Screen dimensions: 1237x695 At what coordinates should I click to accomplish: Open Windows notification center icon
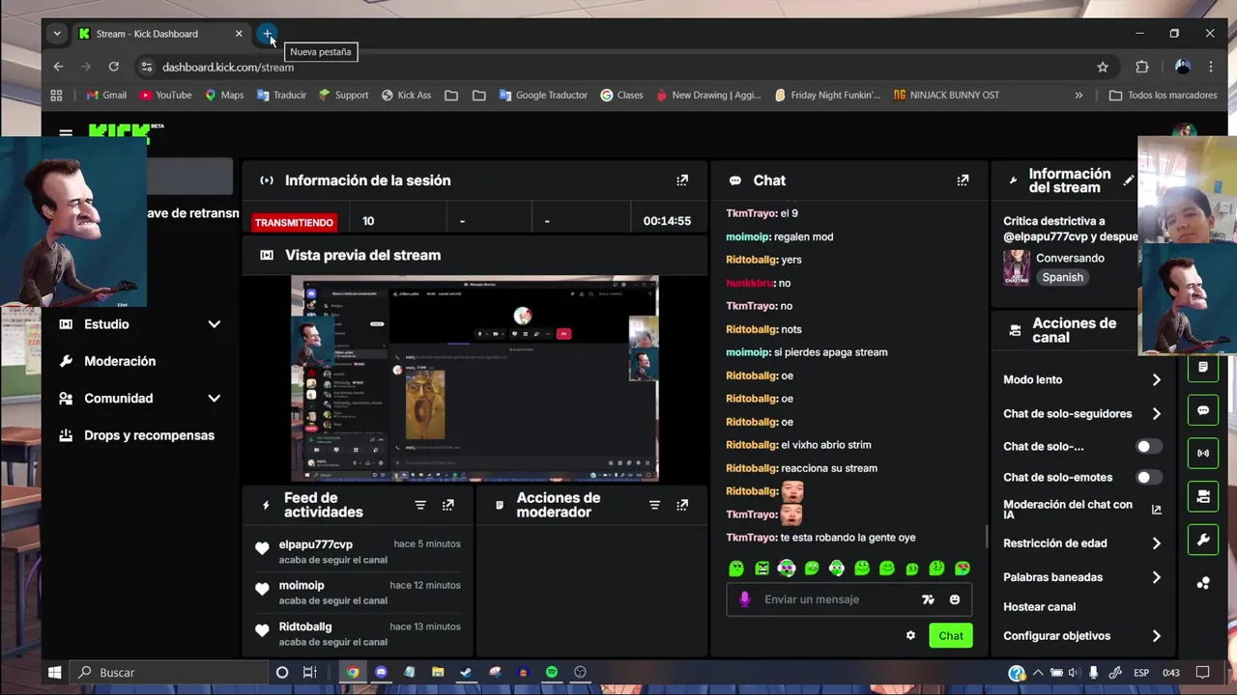1203,672
